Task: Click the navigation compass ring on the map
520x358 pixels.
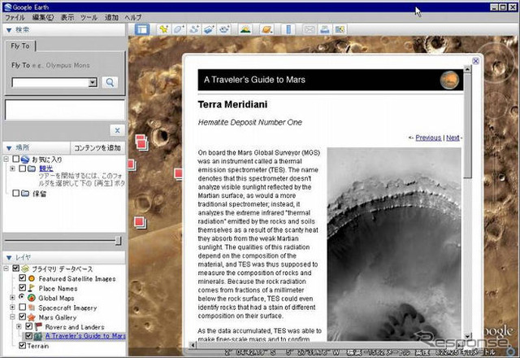Action: coord(495,63)
